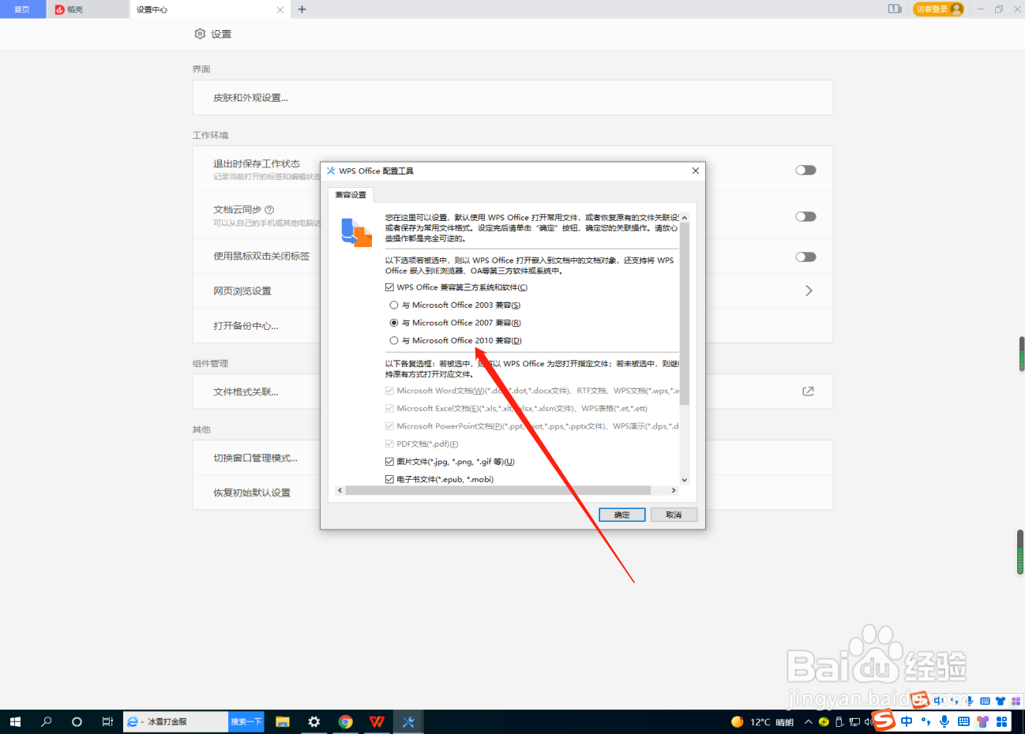Open Settings gear in the taskbar
The image size is (1025, 734).
314,721
